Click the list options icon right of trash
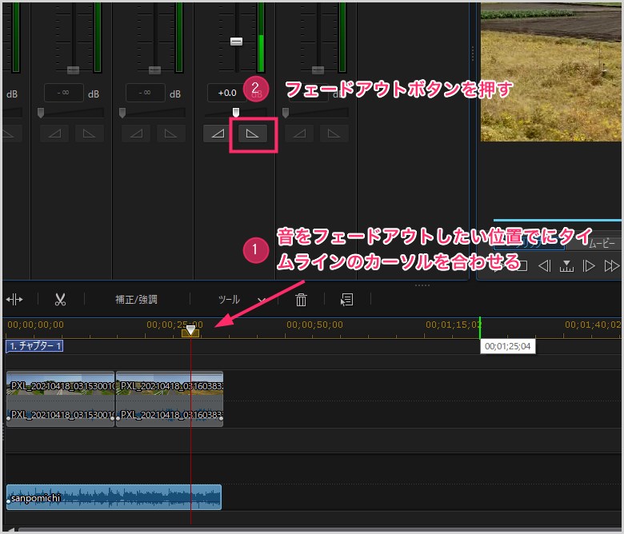The image size is (624, 534). [x=346, y=300]
